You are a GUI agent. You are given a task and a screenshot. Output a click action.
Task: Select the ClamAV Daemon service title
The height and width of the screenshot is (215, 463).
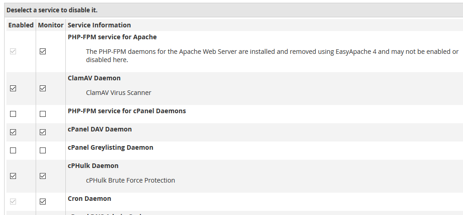[x=94, y=78]
